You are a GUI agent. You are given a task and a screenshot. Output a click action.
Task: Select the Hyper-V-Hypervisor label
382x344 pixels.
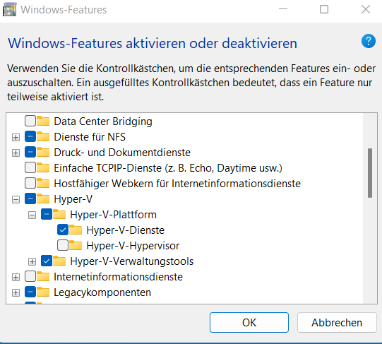click(133, 246)
